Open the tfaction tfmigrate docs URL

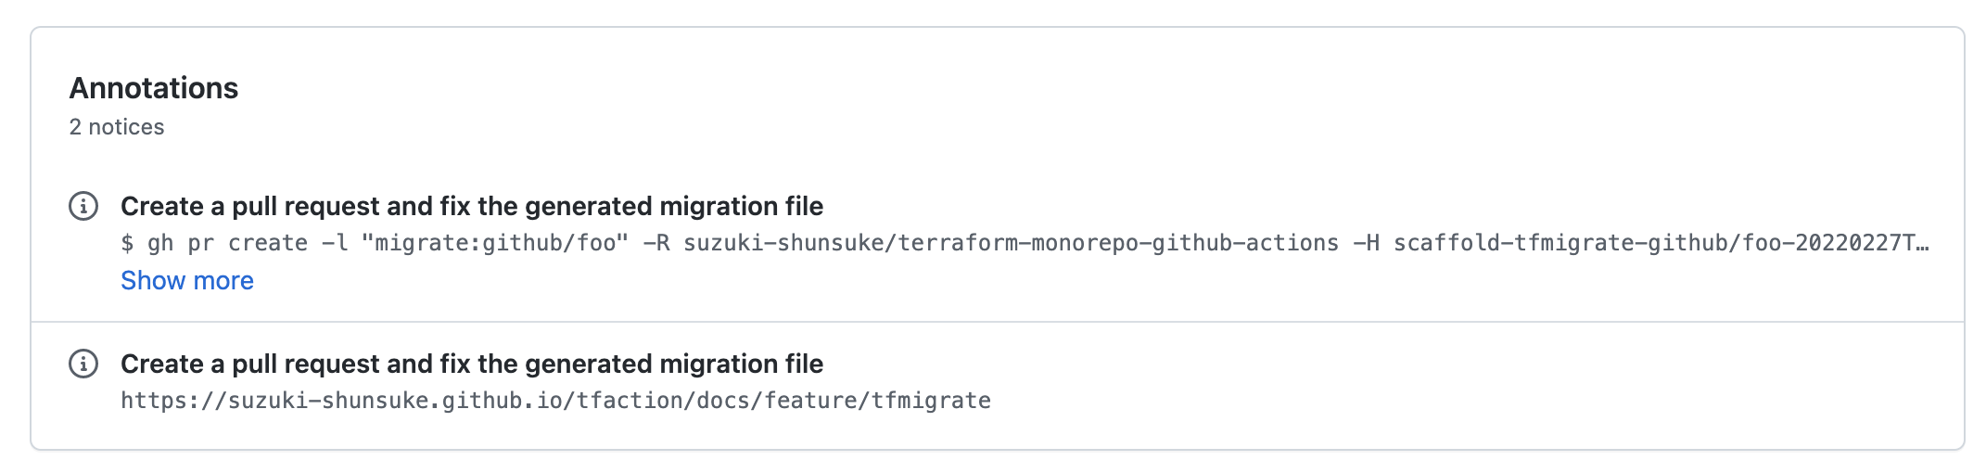pos(556,401)
